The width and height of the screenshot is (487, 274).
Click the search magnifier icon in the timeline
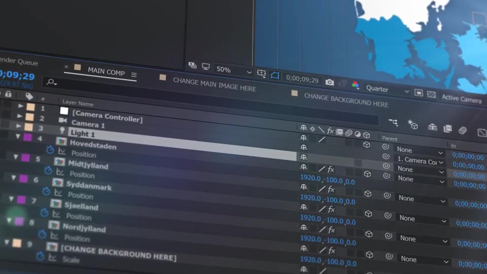pyautogui.click(x=51, y=82)
